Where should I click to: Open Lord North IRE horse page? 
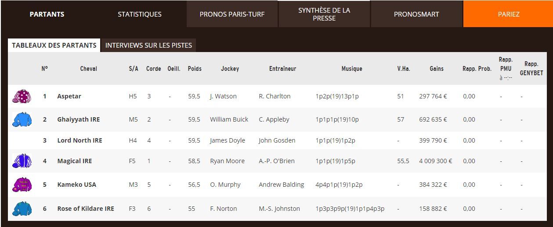pos(80,140)
